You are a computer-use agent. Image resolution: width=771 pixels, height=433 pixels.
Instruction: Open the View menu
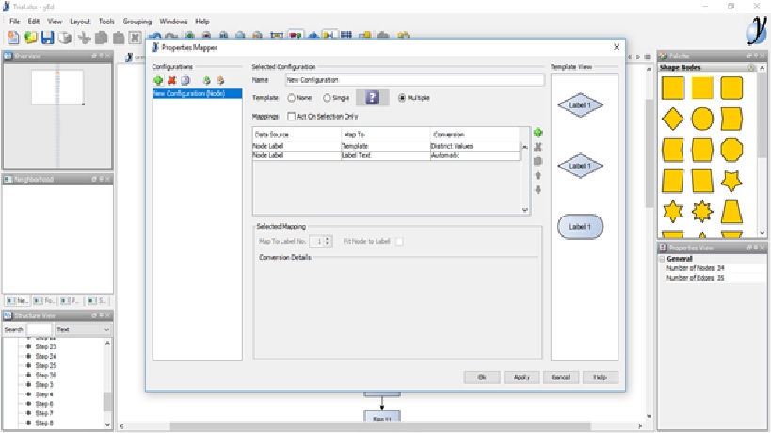click(55, 22)
